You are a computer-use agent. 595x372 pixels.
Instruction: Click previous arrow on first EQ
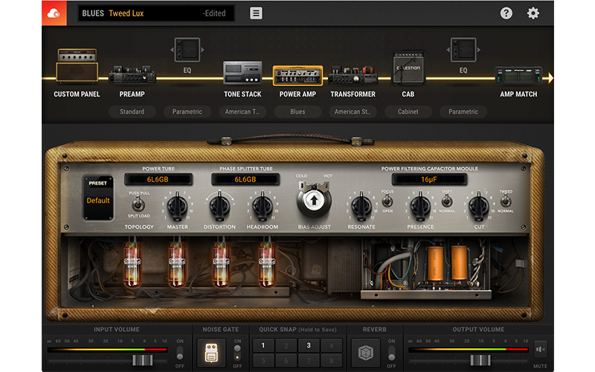pos(172,50)
